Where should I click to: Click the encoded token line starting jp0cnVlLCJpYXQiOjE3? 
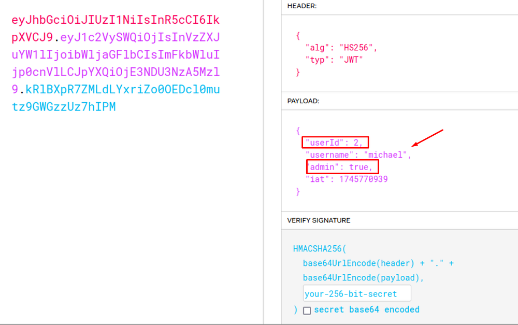tap(116, 72)
